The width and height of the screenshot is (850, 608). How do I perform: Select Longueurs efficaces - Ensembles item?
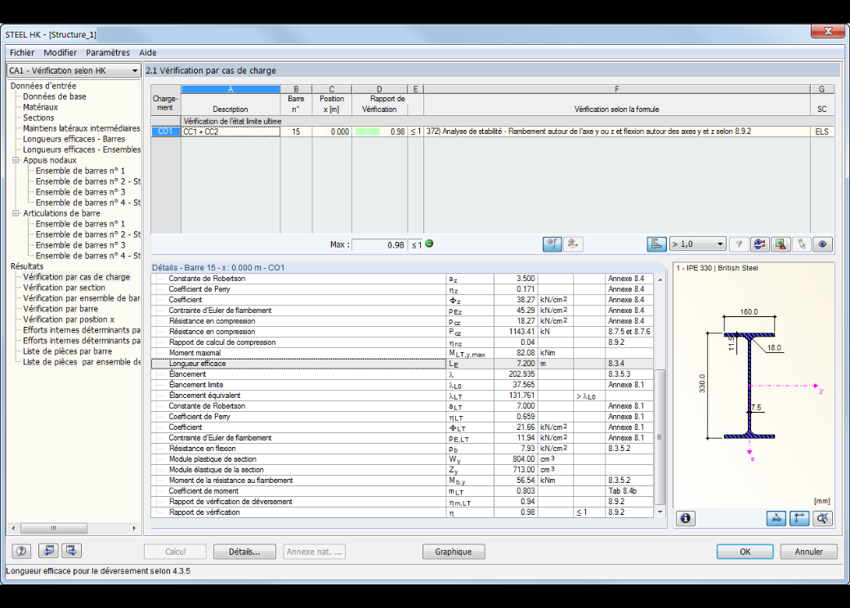click(x=81, y=150)
